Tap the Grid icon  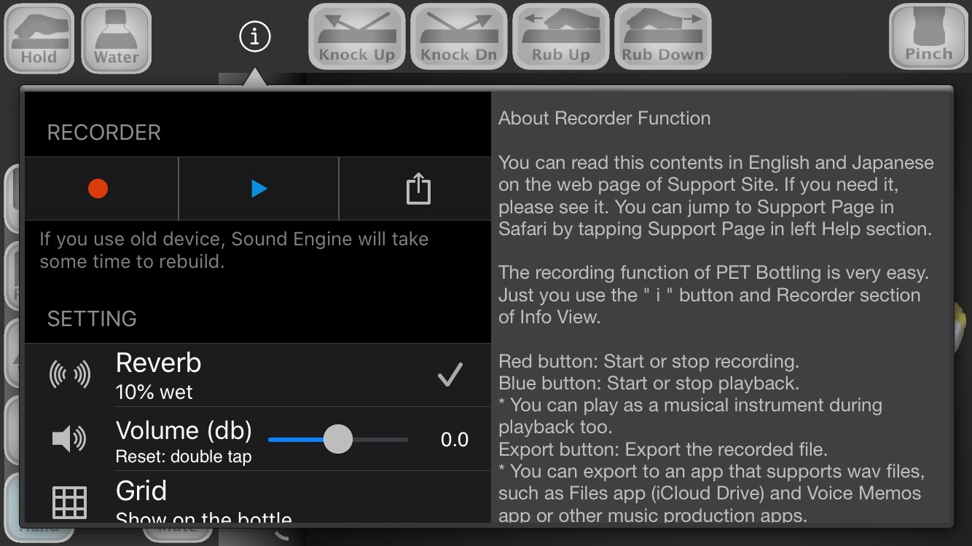[69, 502]
